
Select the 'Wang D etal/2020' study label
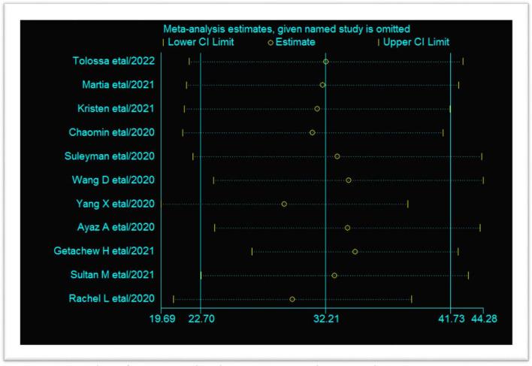pos(113,180)
